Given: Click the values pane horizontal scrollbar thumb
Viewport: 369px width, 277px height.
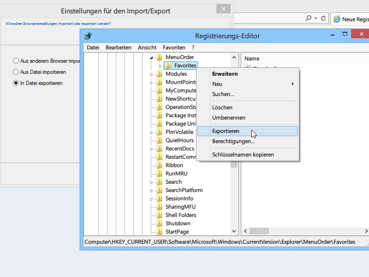Looking at the screenshot, I should [259, 231].
